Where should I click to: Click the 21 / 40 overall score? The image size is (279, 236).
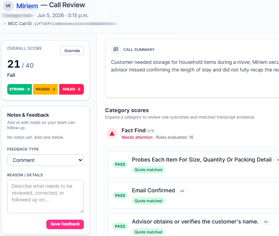(x=20, y=64)
